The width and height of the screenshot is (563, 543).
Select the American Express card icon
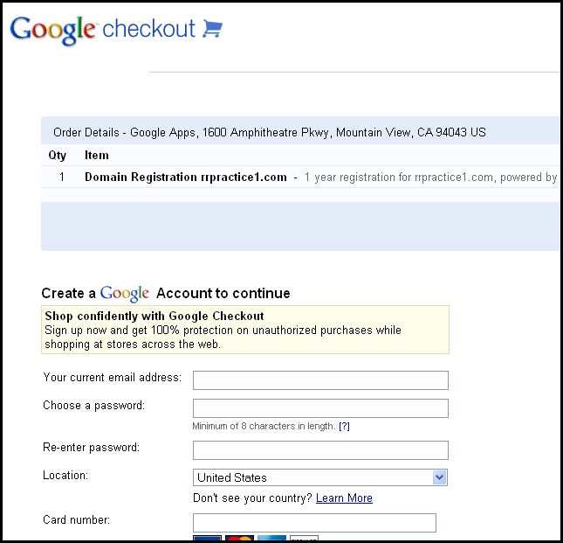point(271,539)
